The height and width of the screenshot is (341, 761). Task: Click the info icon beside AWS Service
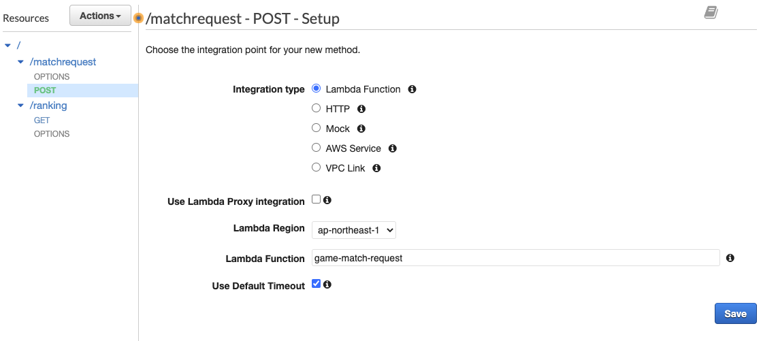click(393, 148)
